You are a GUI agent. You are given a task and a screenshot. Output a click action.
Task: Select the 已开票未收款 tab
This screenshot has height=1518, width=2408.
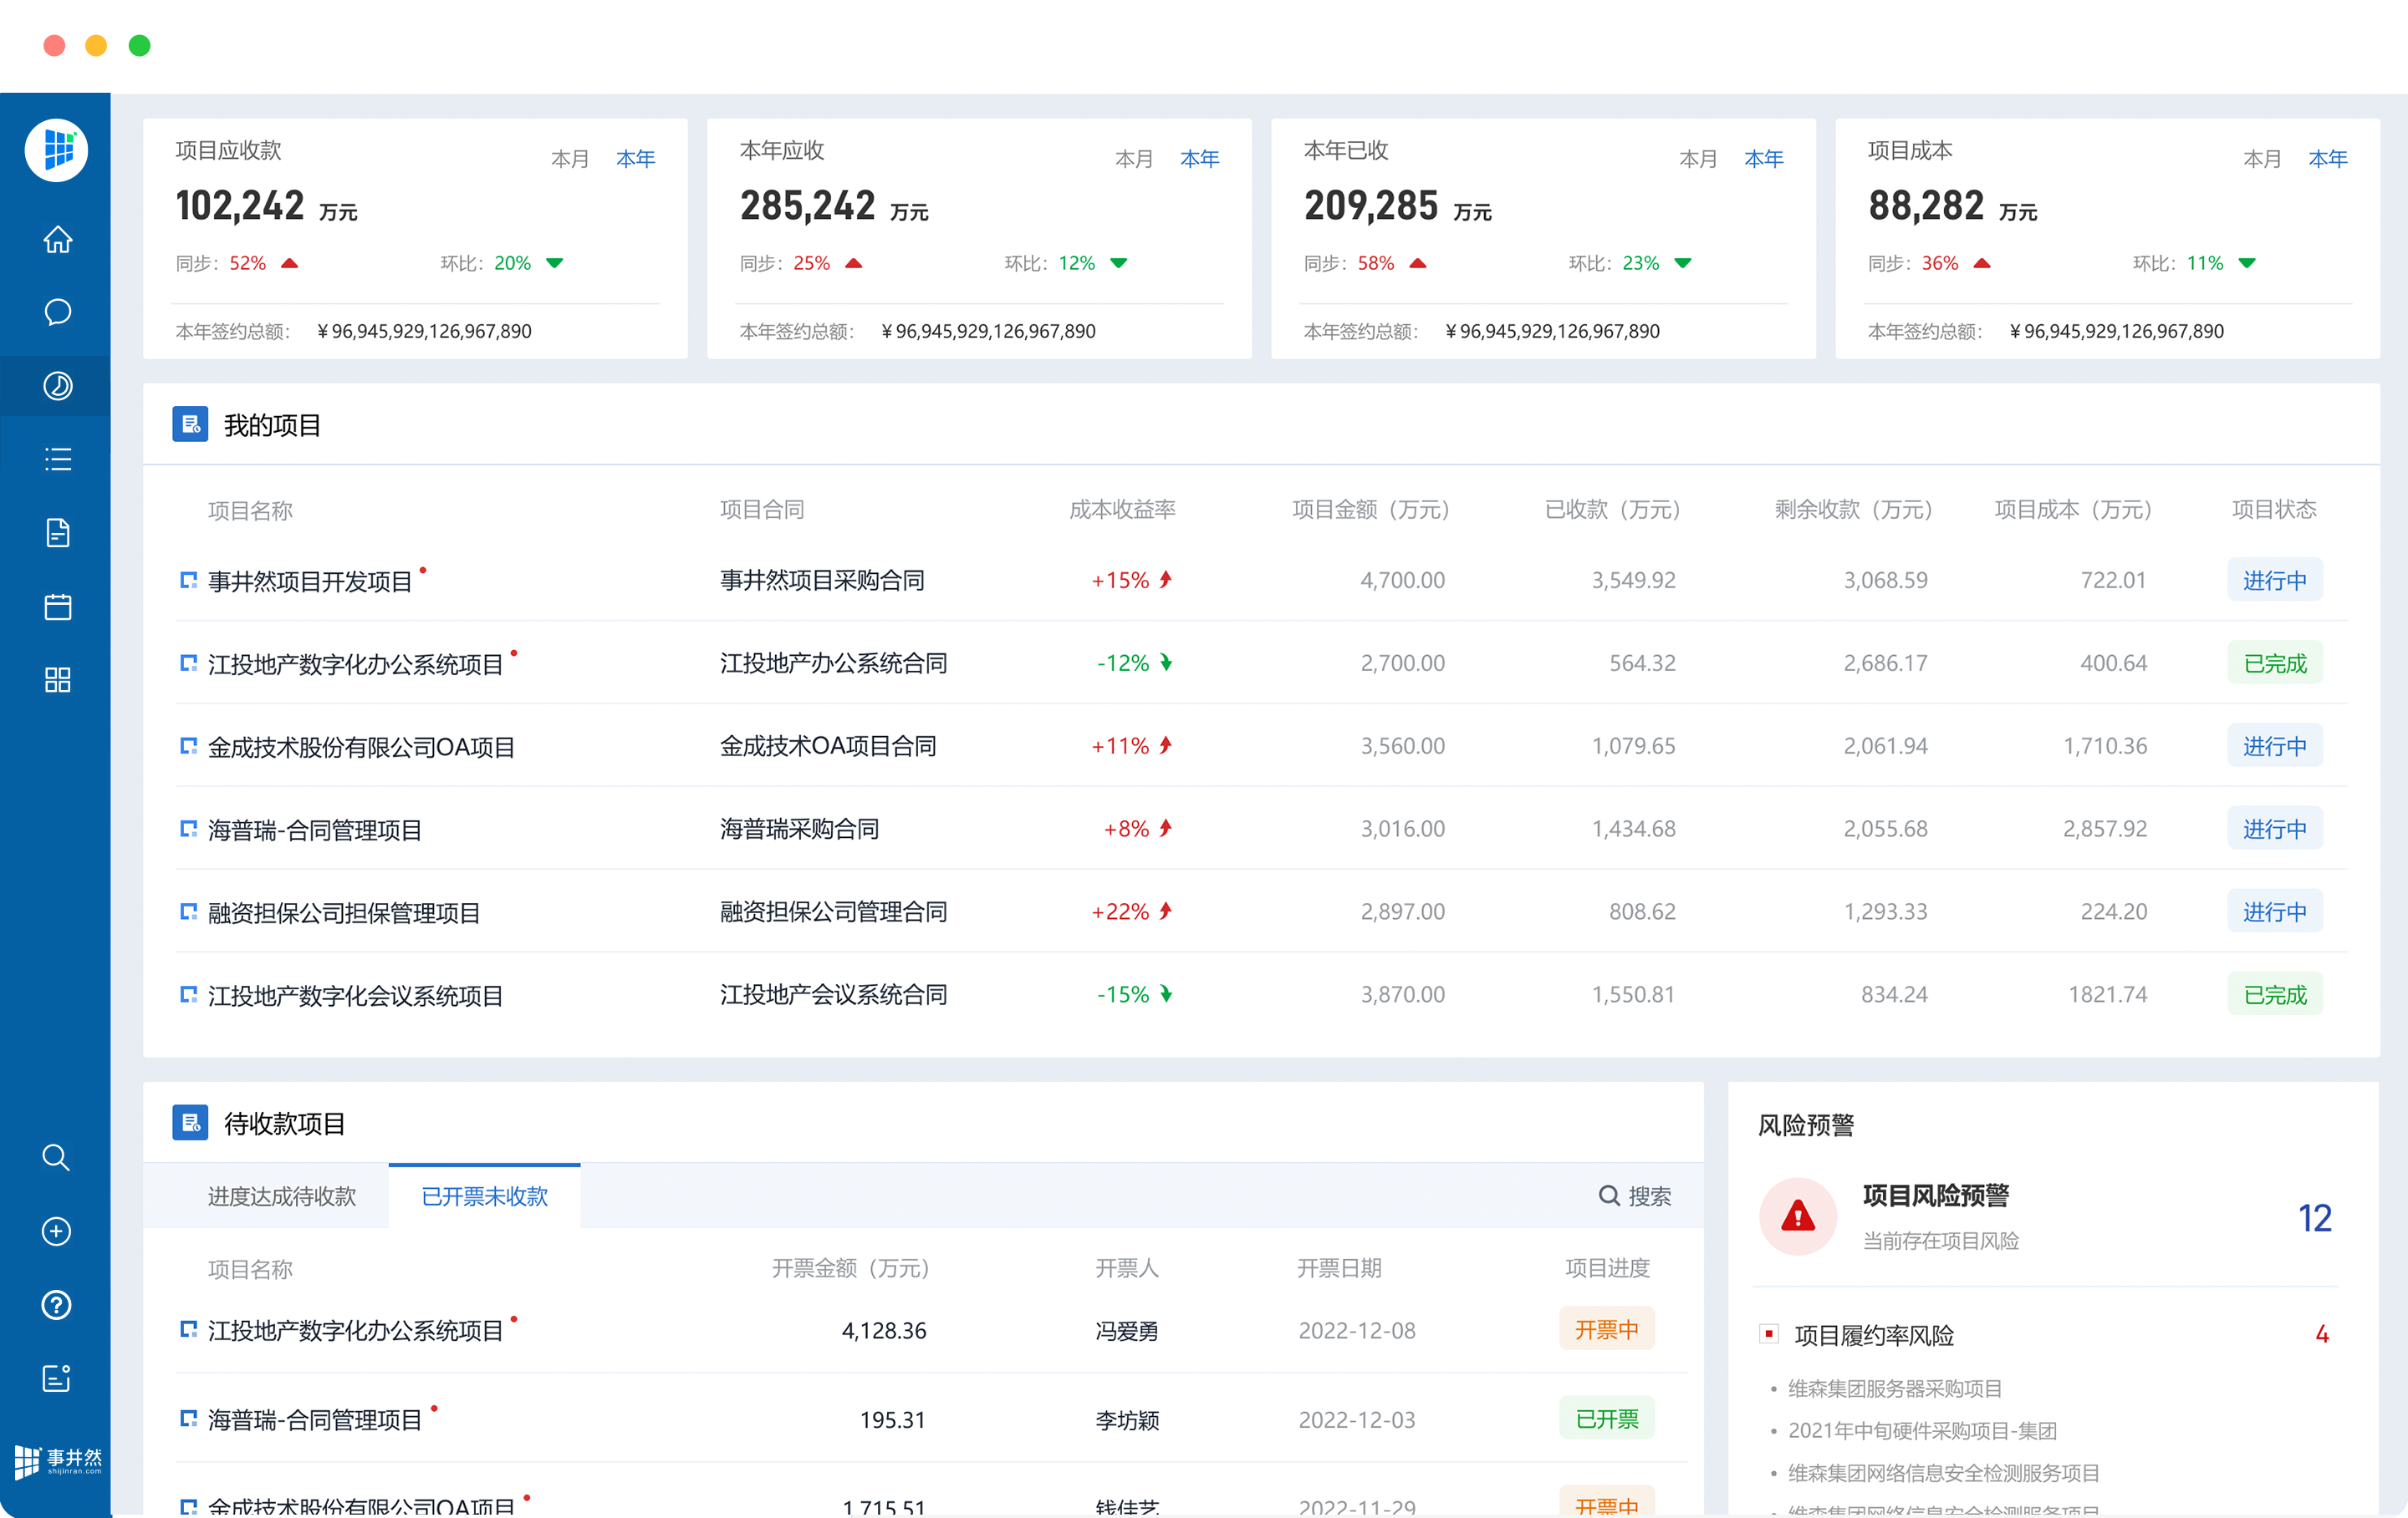pyautogui.click(x=484, y=1196)
